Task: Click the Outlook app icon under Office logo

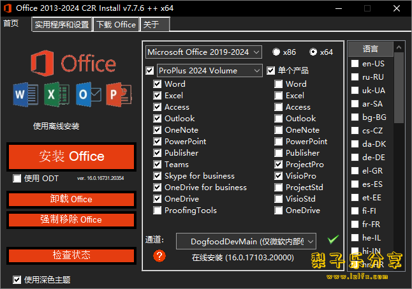Action: pyautogui.click(x=88, y=94)
